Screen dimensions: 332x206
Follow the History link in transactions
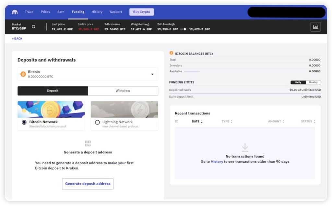coord(217,162)
